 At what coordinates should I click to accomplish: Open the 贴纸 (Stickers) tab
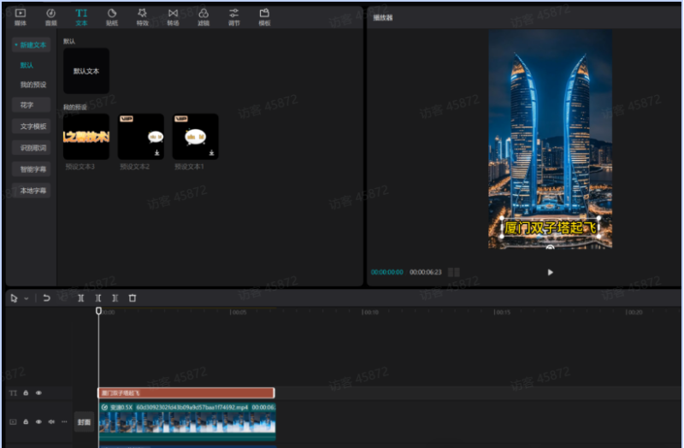point(112,17)
